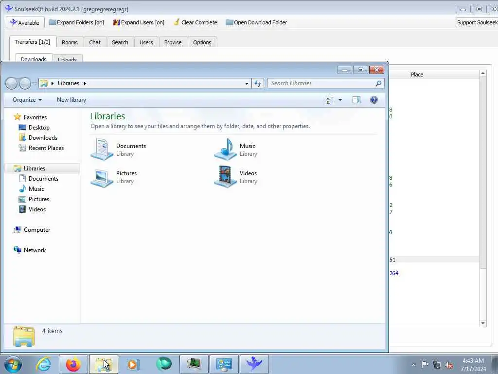The width and height of the screenshot is (498, 374).
Task: Select Soulseek Transfers tab
Action: pyautogui.click(x=33, y=42)
